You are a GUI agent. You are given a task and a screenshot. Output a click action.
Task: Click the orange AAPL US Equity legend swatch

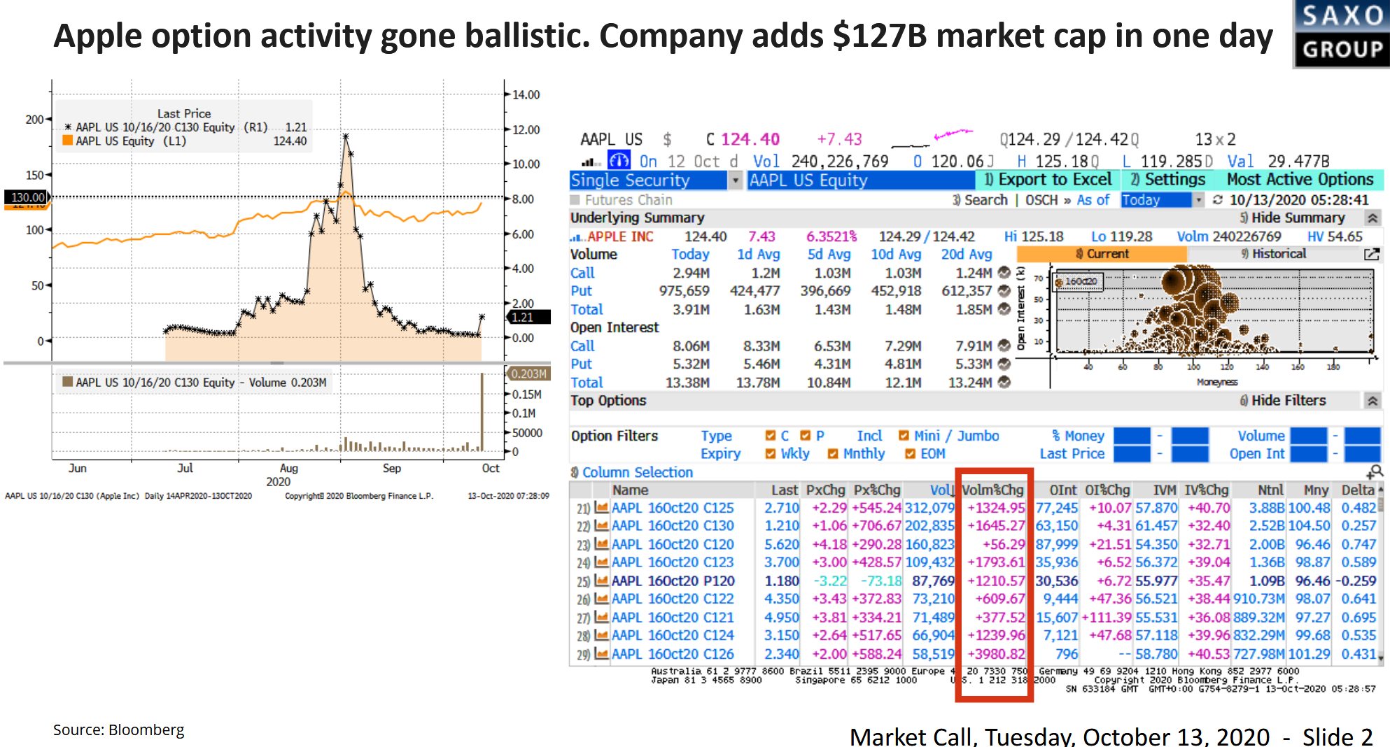[68, 141]
